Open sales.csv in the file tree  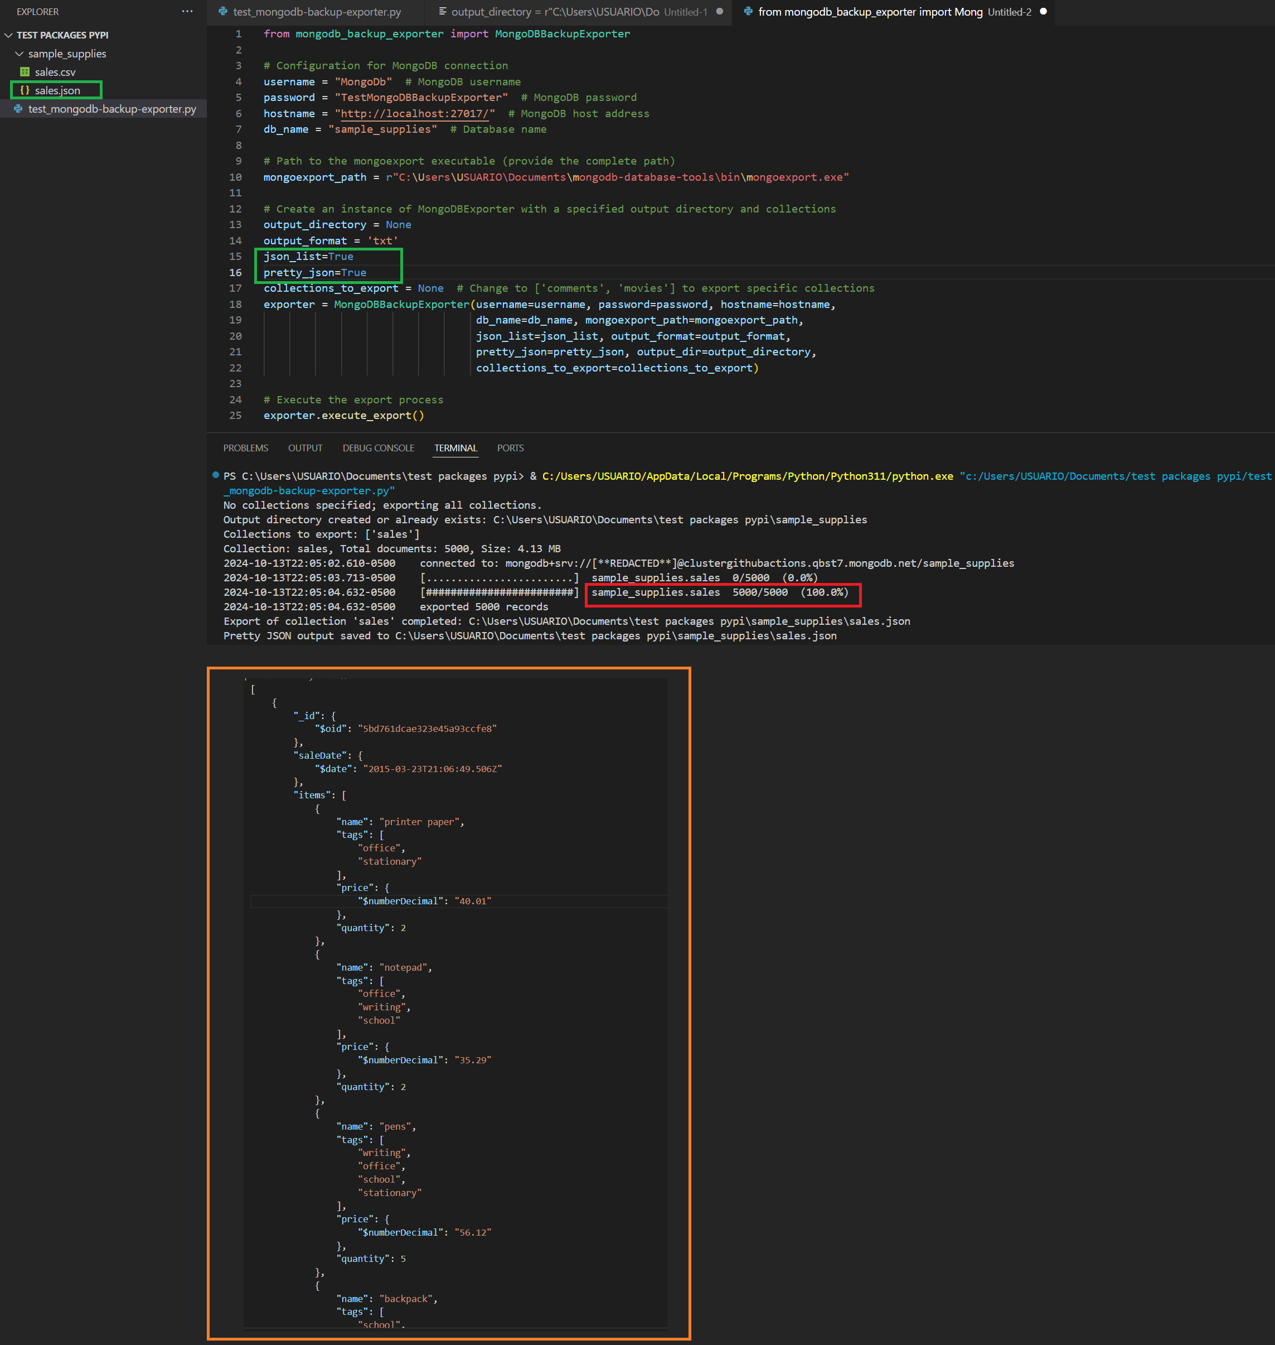tap(55, 72)
